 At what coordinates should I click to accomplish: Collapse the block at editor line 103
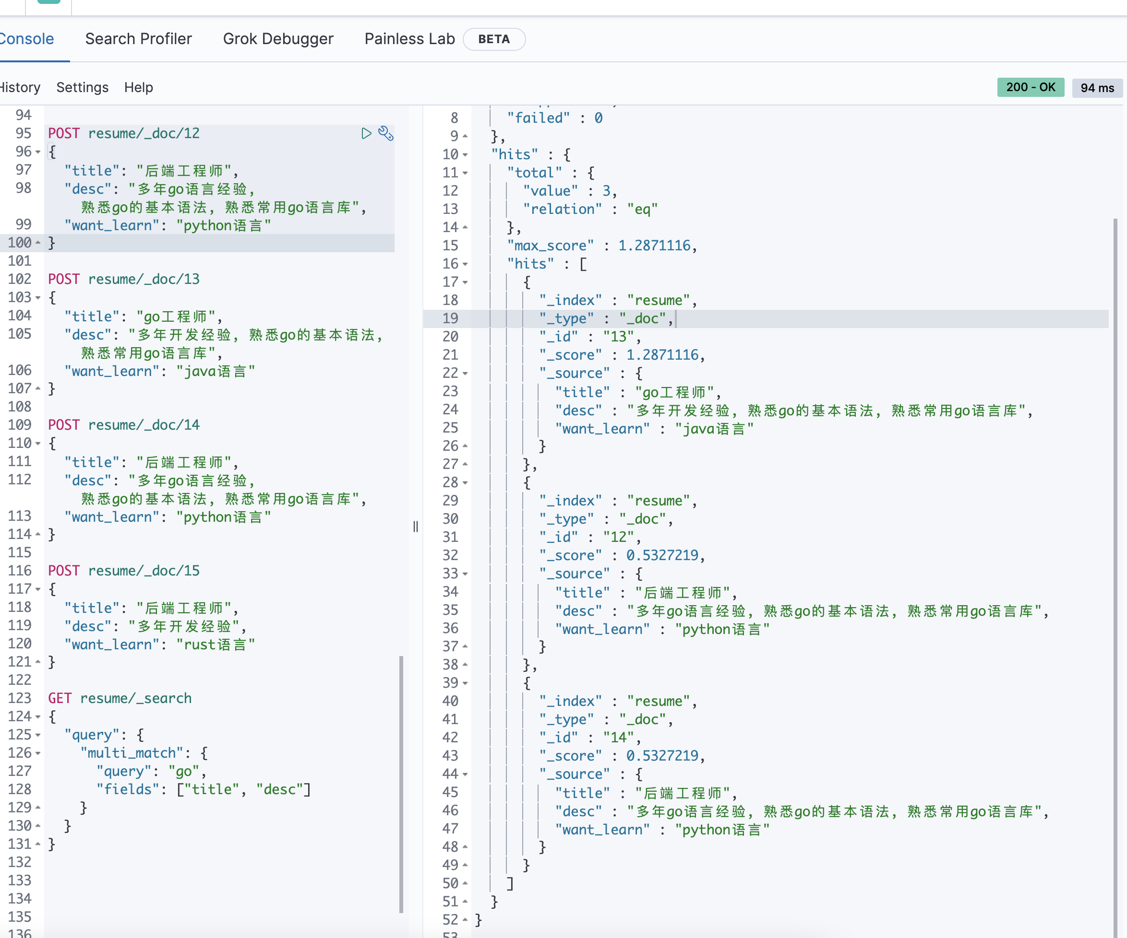click(38, 298)
